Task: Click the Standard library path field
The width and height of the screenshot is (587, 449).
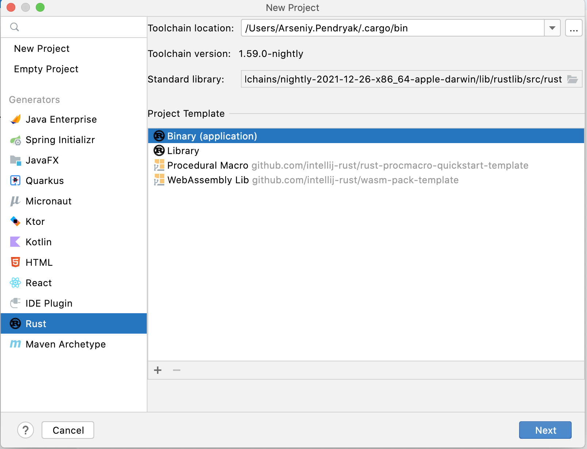Action: tap(411, 79)
